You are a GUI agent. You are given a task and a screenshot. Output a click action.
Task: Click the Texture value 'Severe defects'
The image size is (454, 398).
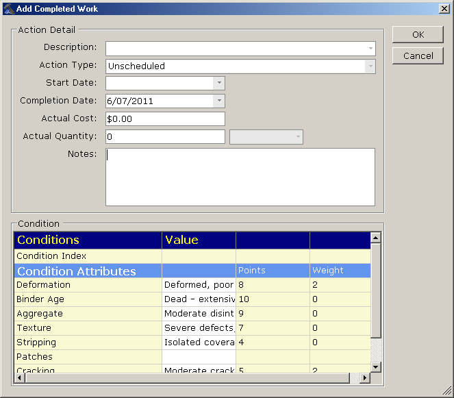coord(199,328)
